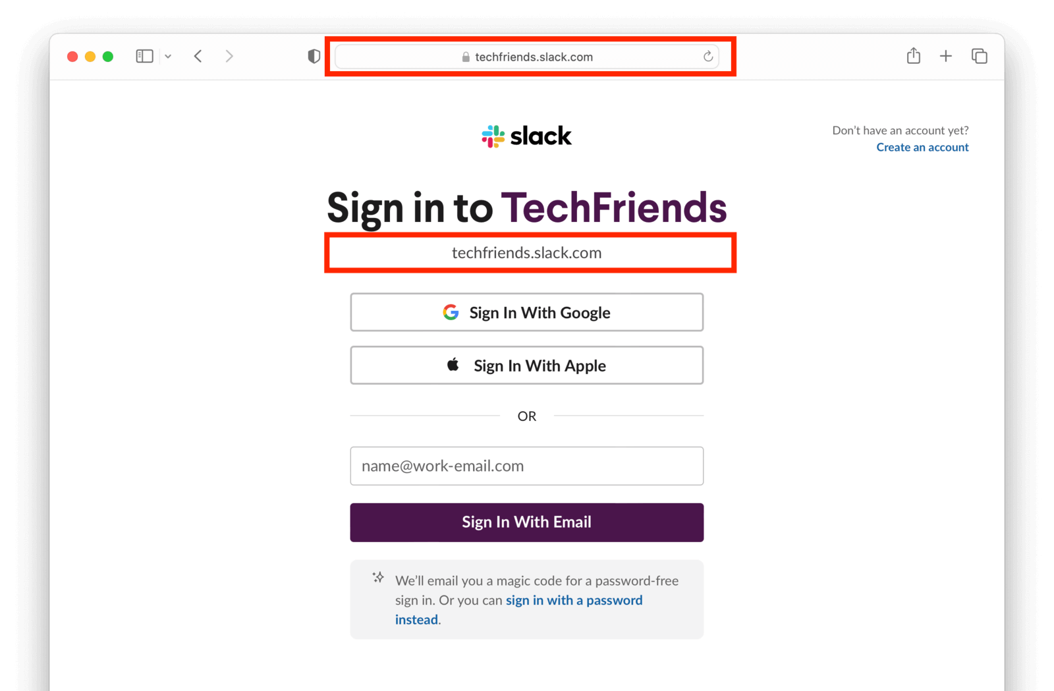1054x691 pixels.
Task: Toggle the sidebar with sidebar icon
Action: [x=144, y=56]
